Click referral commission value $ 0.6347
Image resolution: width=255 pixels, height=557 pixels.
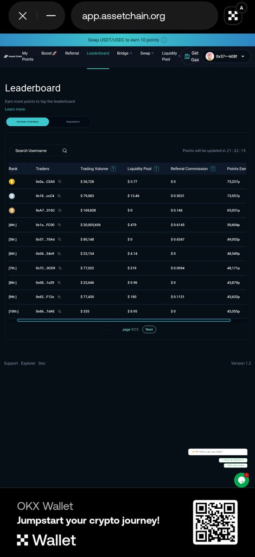coord(178,239)
